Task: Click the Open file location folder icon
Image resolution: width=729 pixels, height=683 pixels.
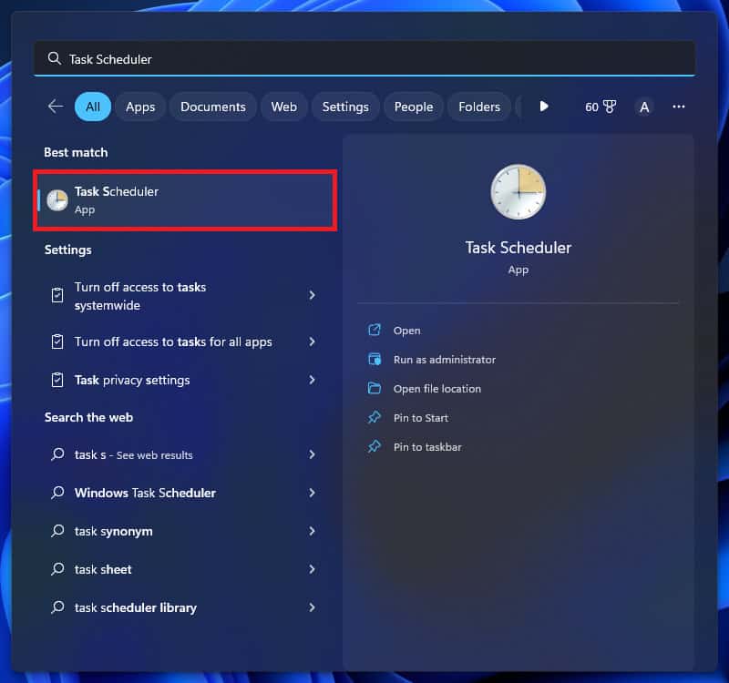Action: (x=375, y=388)
